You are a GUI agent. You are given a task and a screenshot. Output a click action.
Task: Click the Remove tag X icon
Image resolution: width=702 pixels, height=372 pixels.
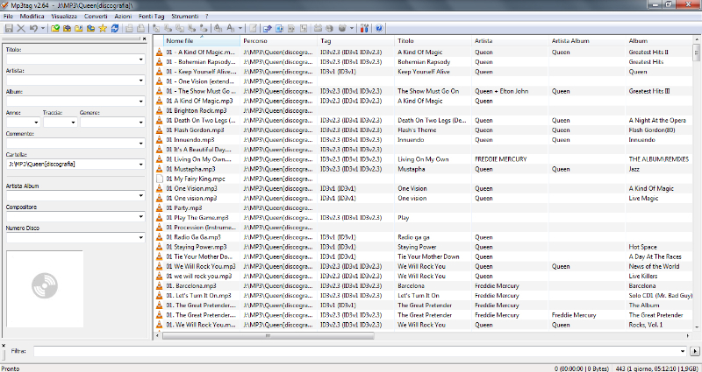(x=21, y=29)
